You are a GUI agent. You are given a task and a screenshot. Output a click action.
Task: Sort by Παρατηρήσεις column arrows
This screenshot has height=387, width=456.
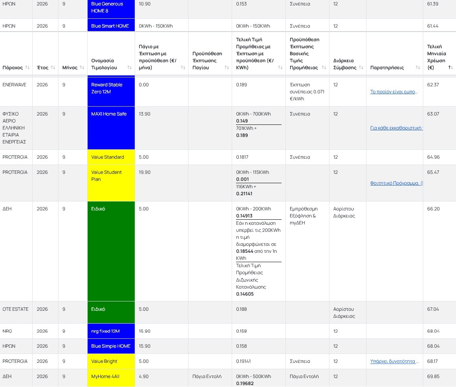[417, 67]
